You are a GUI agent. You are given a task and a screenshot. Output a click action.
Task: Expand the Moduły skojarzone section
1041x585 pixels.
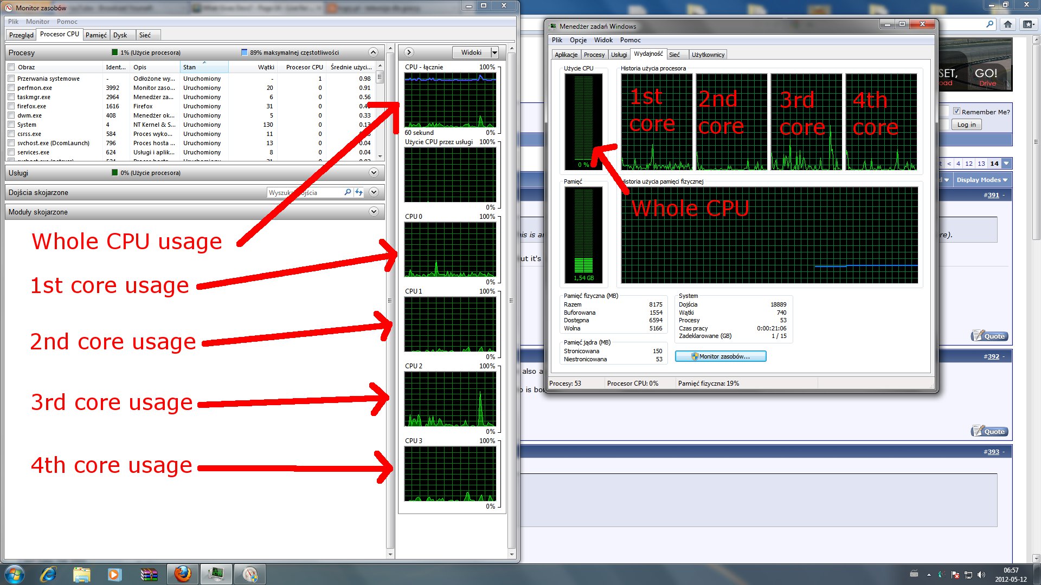tap(374, 212)
